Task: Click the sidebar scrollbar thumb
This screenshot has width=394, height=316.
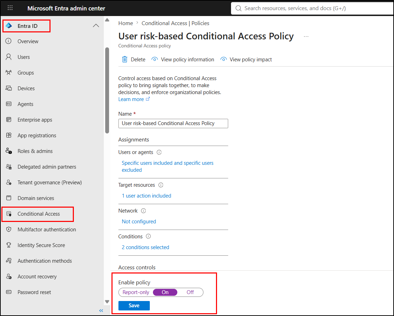Action: pos(107,90)
